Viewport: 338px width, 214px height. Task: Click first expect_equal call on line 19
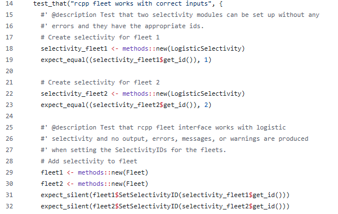point(63,60)
